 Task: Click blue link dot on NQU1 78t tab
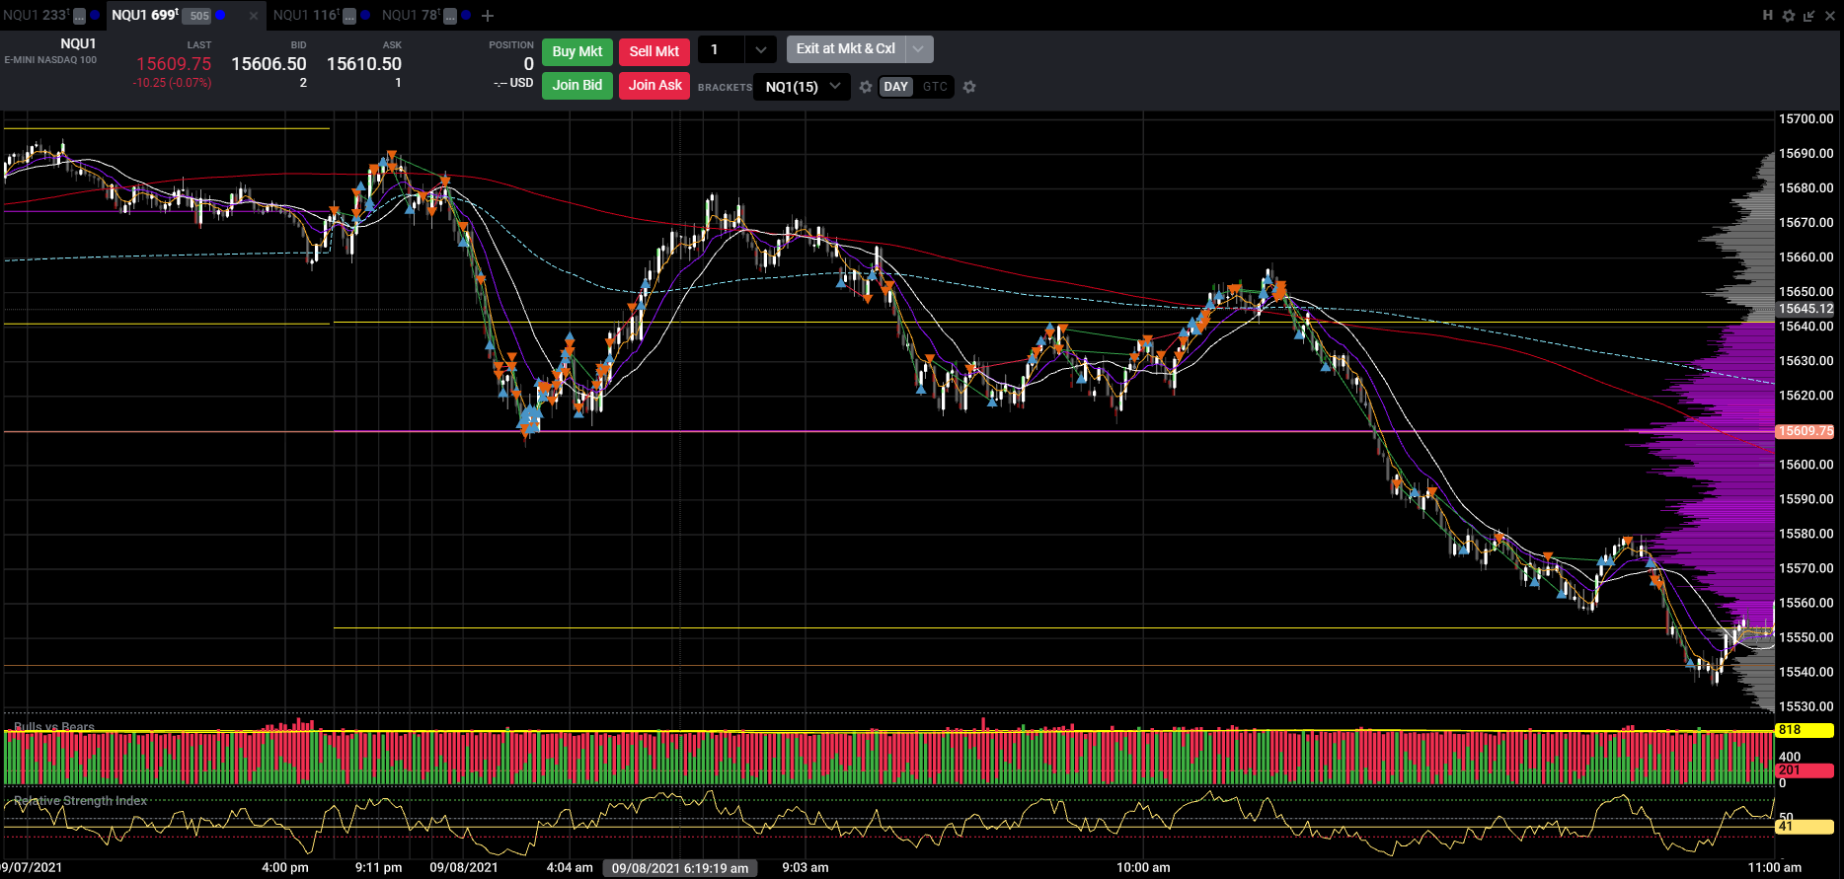point(466,15)
